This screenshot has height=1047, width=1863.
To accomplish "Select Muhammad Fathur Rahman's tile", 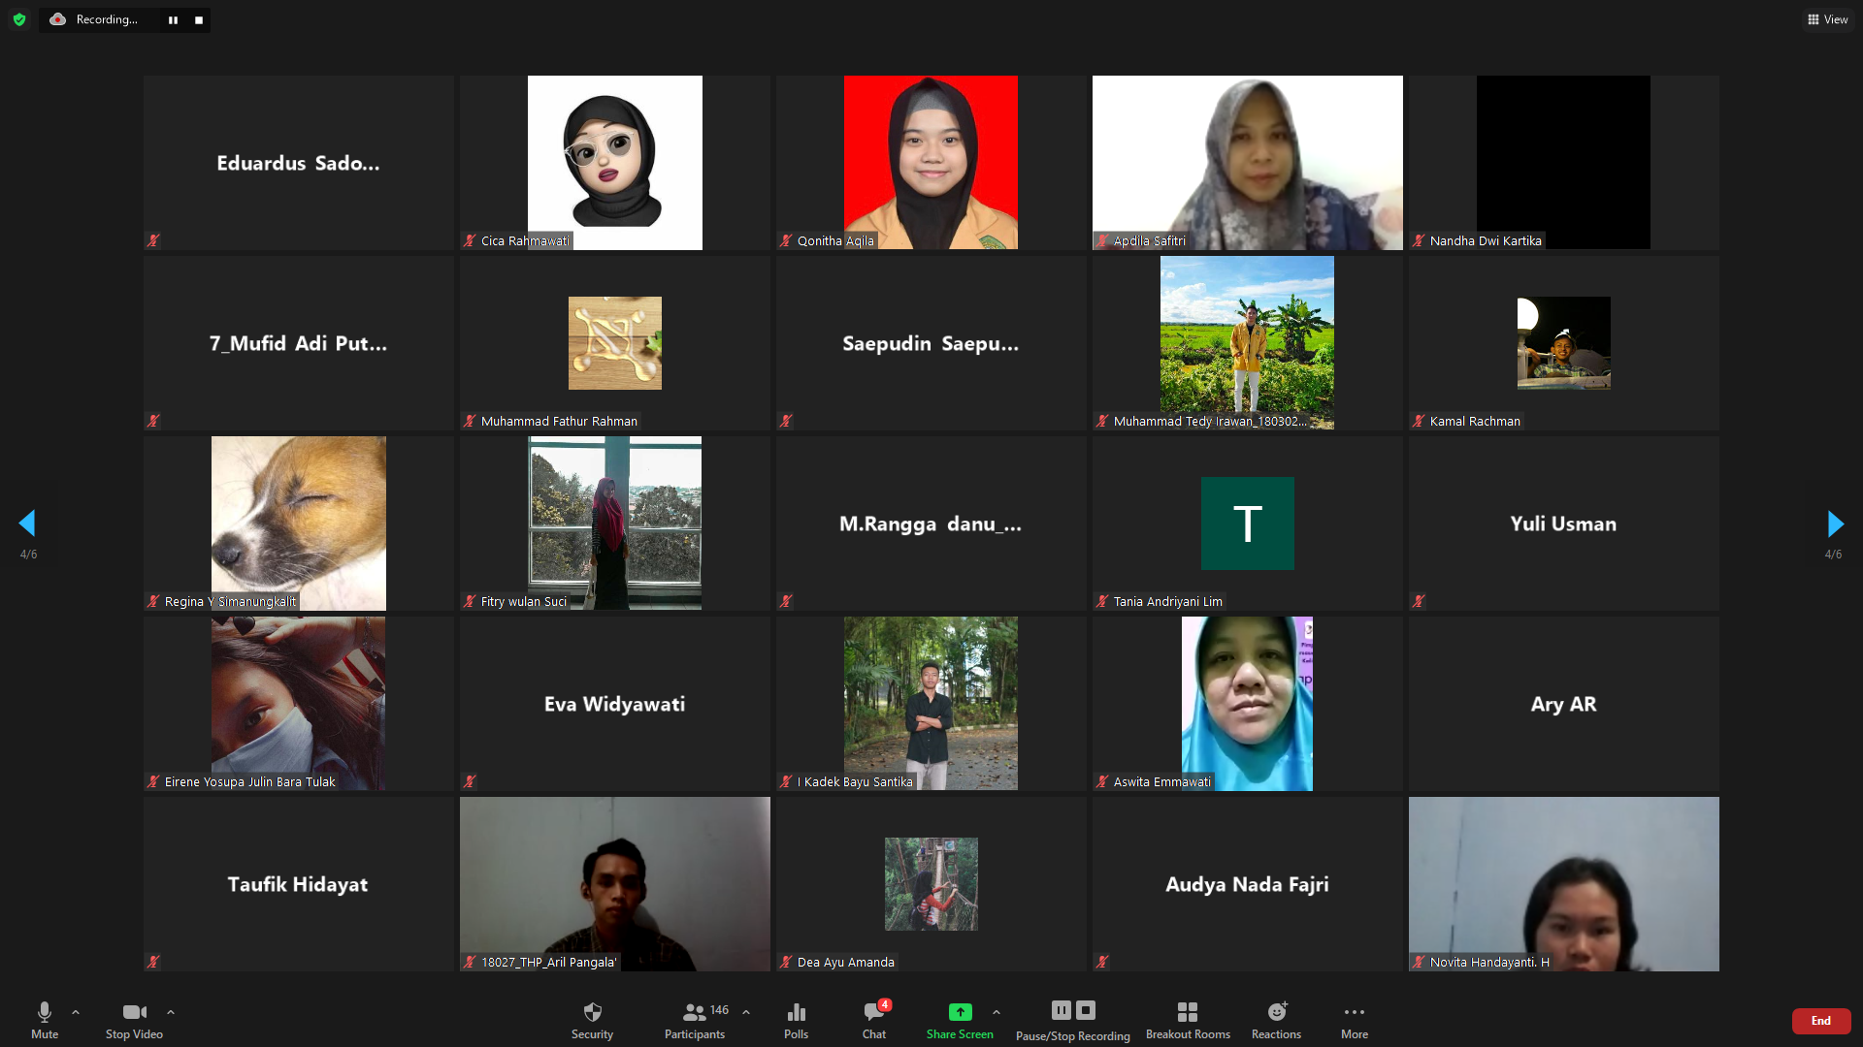I will click(x=615, y=343).
